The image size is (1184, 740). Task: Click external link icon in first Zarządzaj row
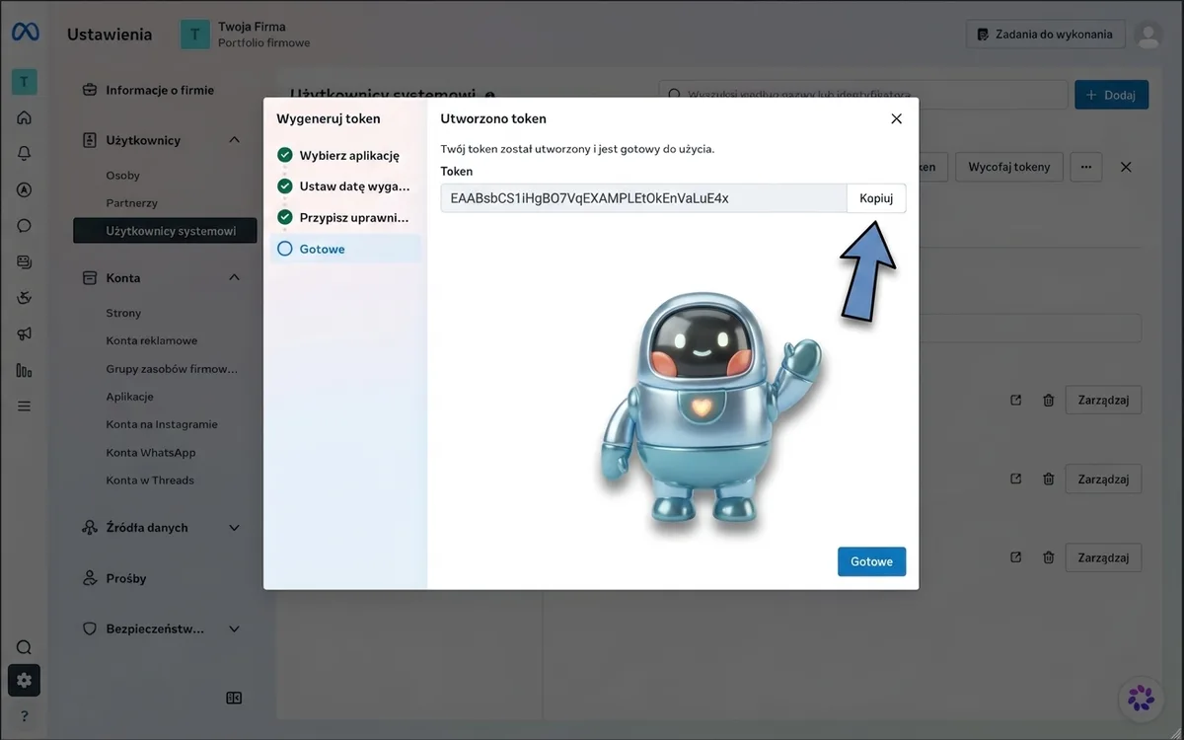coord(1015,400)
